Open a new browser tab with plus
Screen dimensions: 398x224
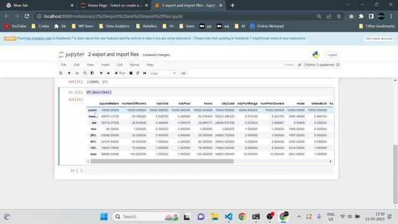point(232,6)
